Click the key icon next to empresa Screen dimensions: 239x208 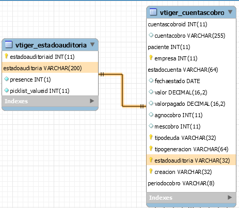151,57
